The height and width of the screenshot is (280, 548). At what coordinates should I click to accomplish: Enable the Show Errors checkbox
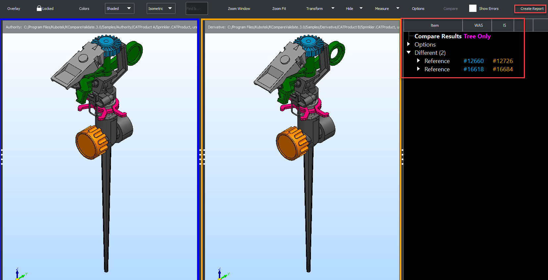pos(473,9)
